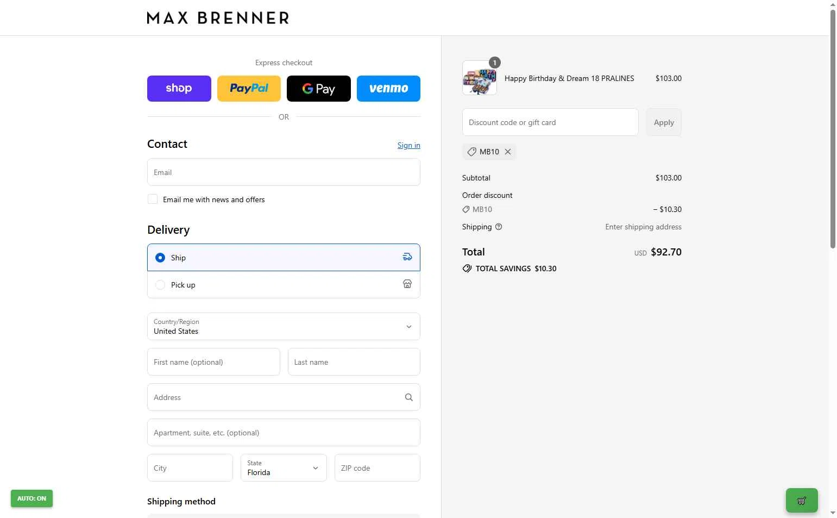Open the green cart floating button

point(802,501)
